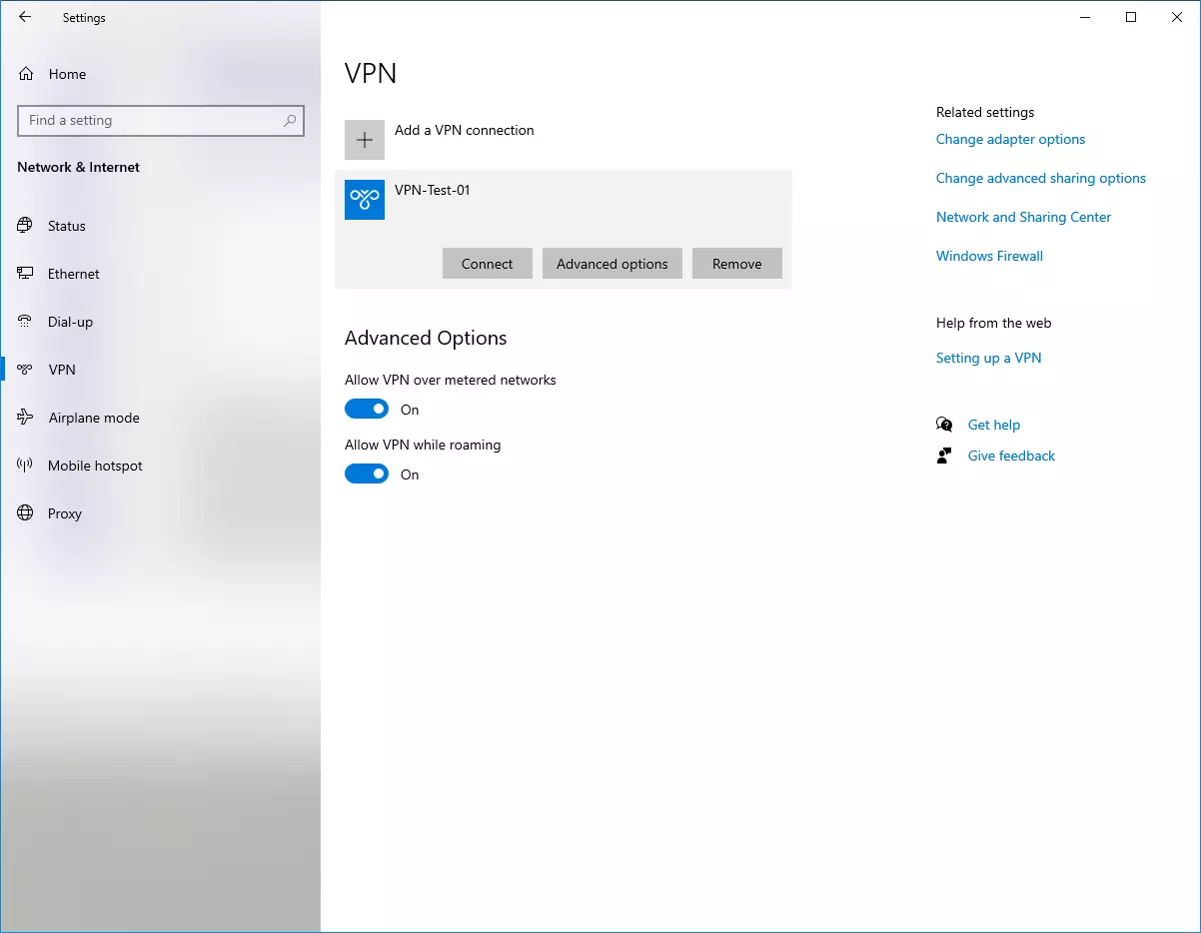Connect to VPN-Test-01

pyautogui.click(x=488, y=264)
